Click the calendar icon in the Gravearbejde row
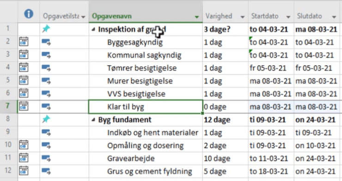Viewport: 342px width, 181px height. tap(24, 158)
